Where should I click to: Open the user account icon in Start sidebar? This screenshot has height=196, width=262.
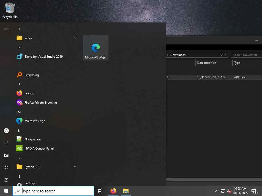pyautogui.click(x=6, y=131)
